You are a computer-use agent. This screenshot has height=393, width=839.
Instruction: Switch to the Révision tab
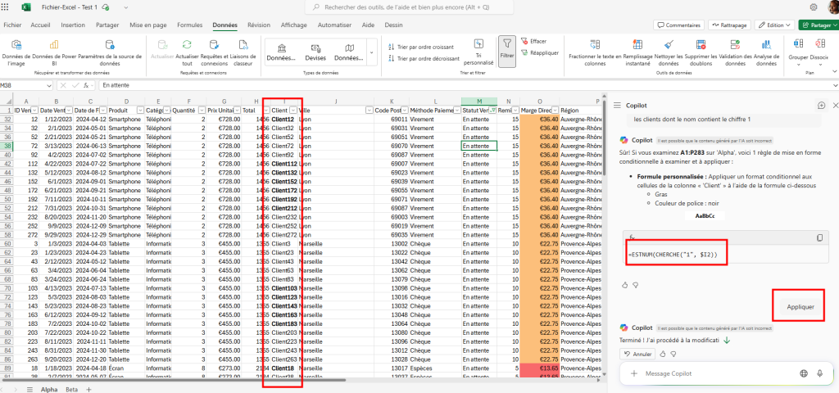259,25
